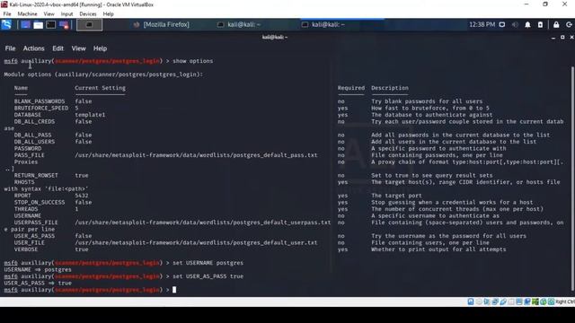Lock the screen with padlock icon
The image size is (575, 323).
pyautogui.click(x=556, y=24)
